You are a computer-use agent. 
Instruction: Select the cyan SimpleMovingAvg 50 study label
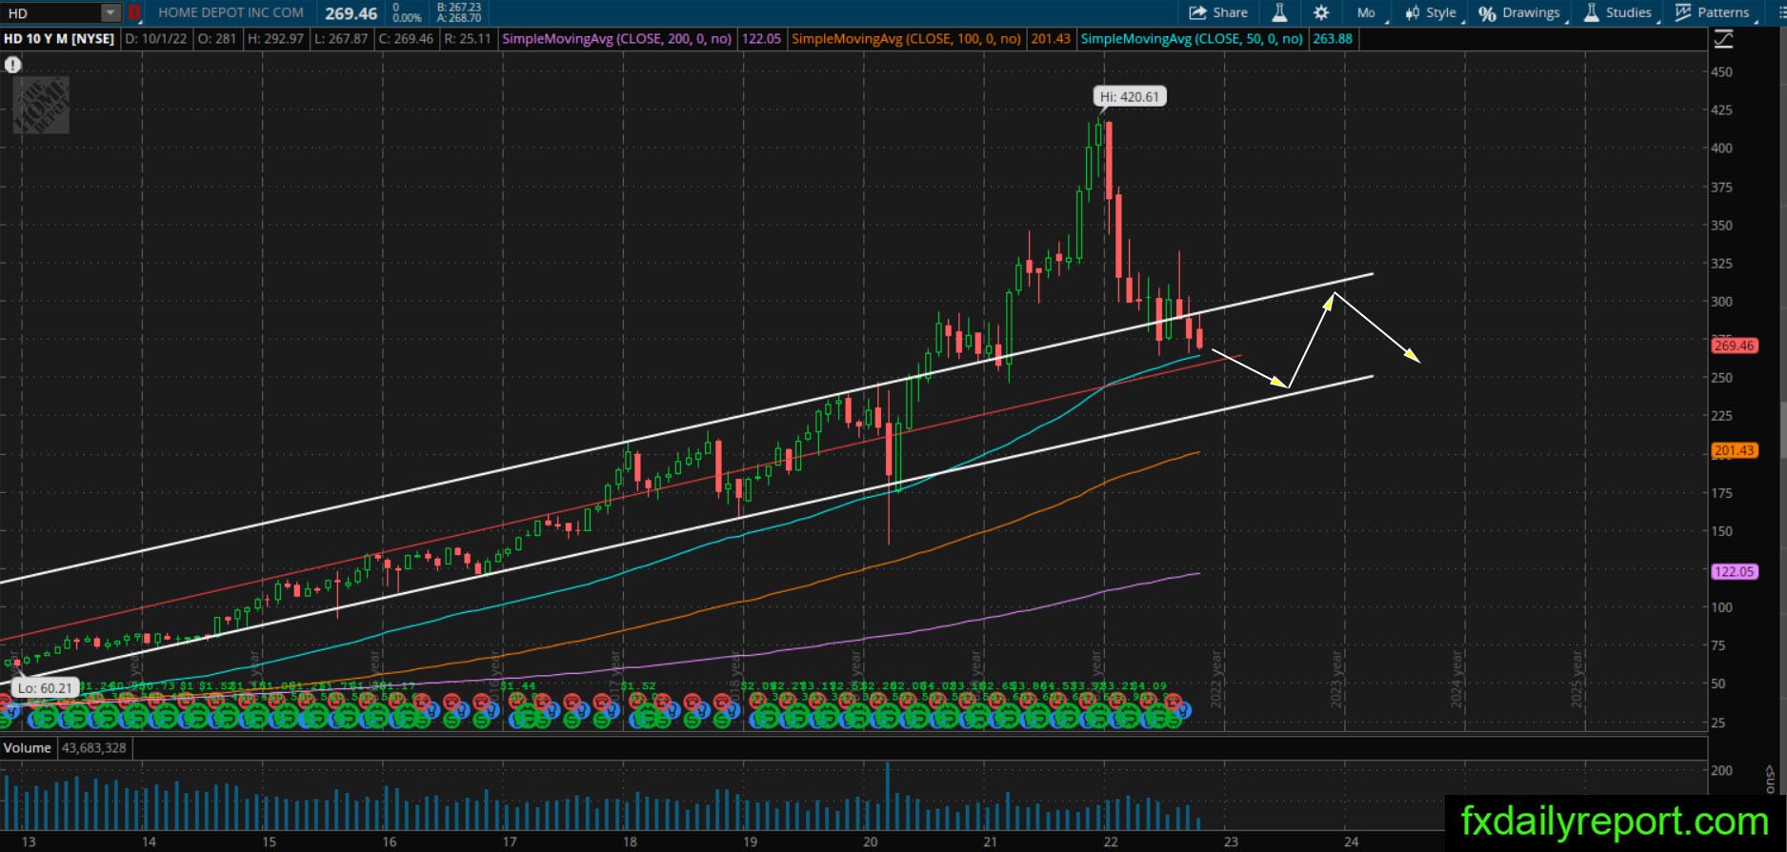point(1192,39)
